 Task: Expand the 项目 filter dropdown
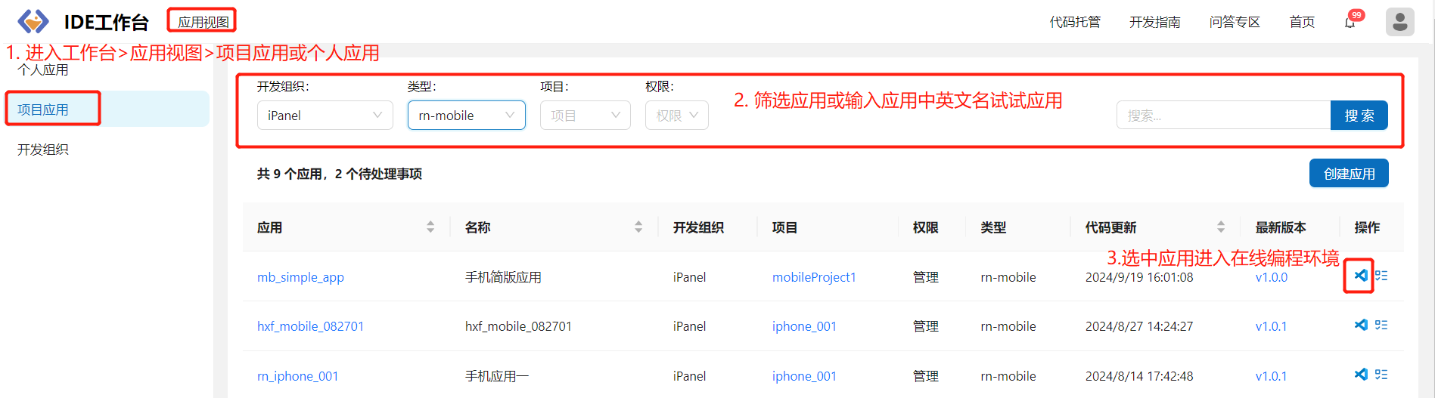coord(585,116)
